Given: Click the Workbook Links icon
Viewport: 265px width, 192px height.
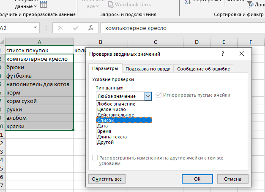Looking at the screenshot, I should click(x=111, y=5).
